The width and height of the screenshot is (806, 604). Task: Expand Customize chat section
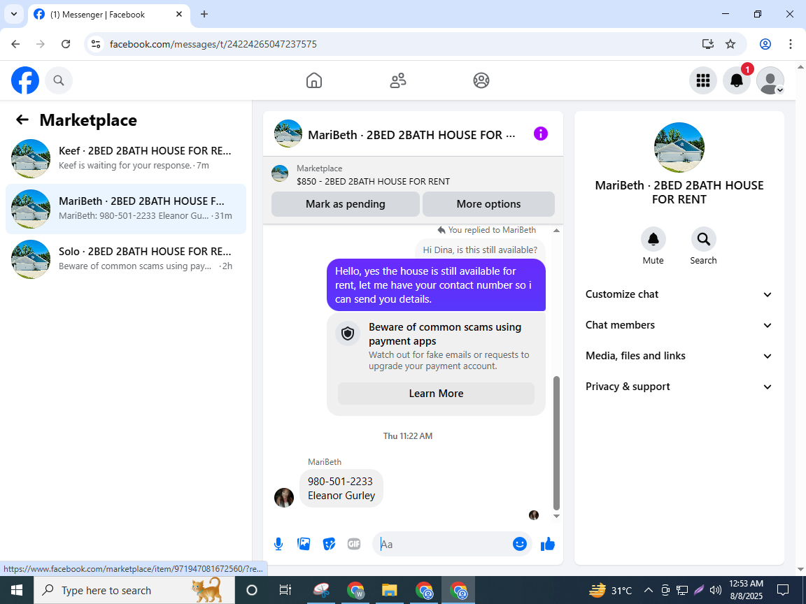pos(679,294)
